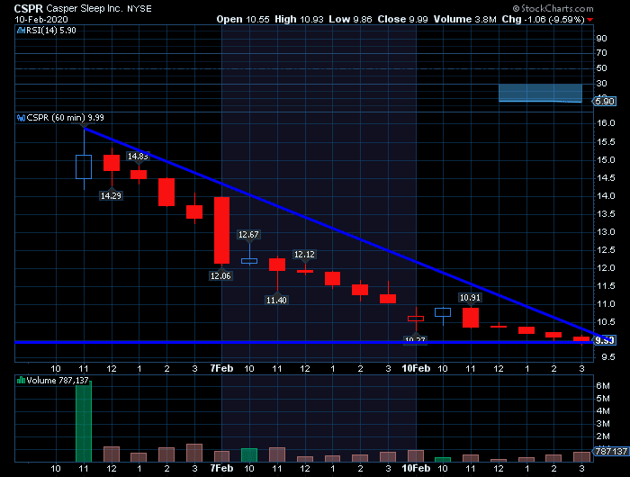
Task: Click the 10-Feb-2020 date label
Action: [x=41, y=19]
